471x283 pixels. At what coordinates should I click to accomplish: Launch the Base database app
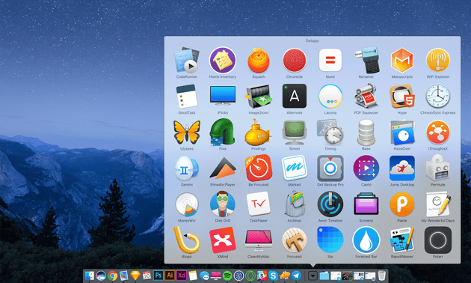tap(366, 133)
